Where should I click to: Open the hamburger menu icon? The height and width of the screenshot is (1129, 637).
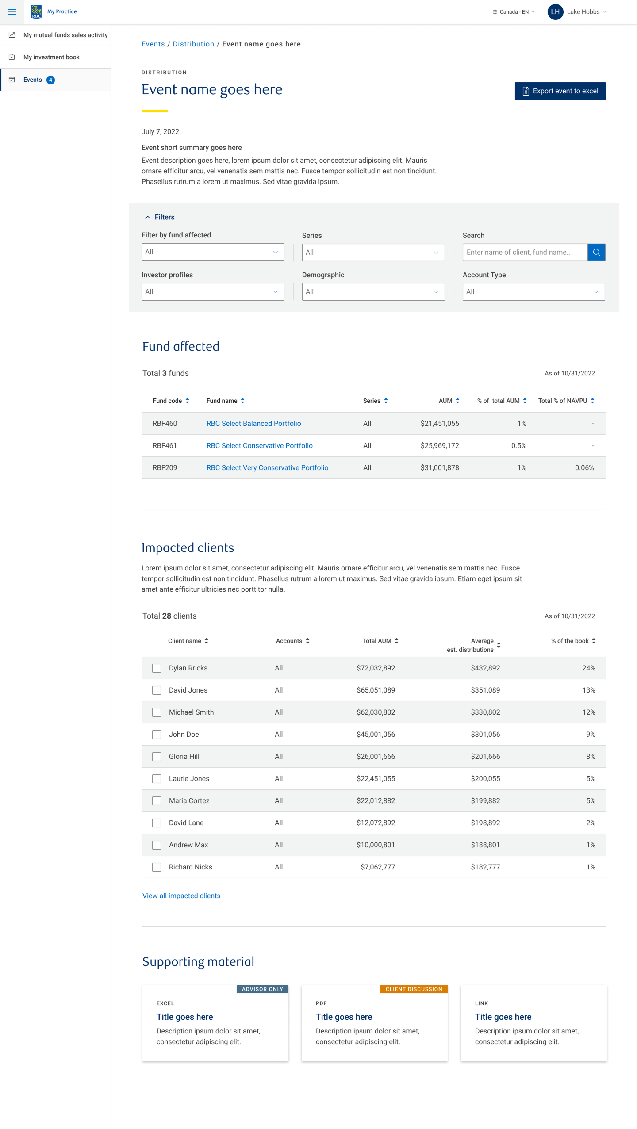coord(12,12)
